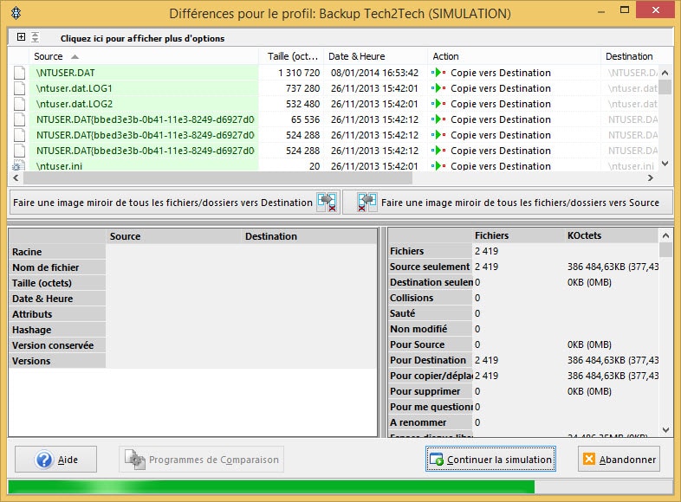The image size is (681, 502).
Task: Click 'Cliquez ici pour afficher plus d'options'
Action: click(x=142, y=39)
